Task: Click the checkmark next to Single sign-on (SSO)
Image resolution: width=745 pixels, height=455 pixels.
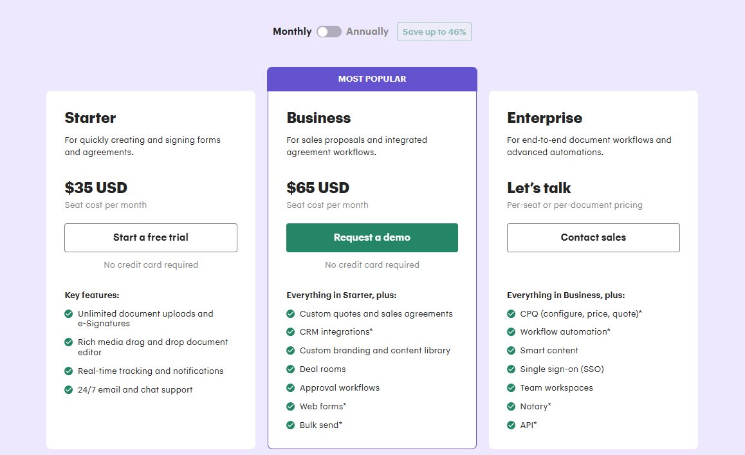Action: click(511, 369)
